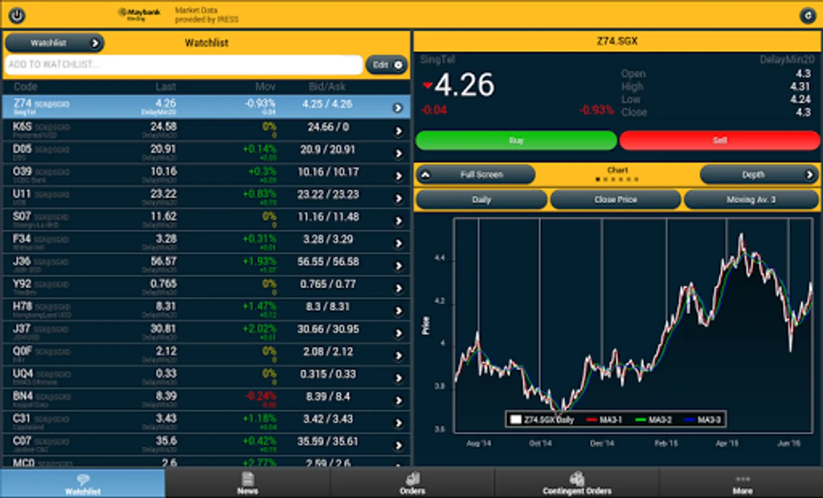Click the Z74.SGX title header
The image size is (823, 498).
[617, 41]
